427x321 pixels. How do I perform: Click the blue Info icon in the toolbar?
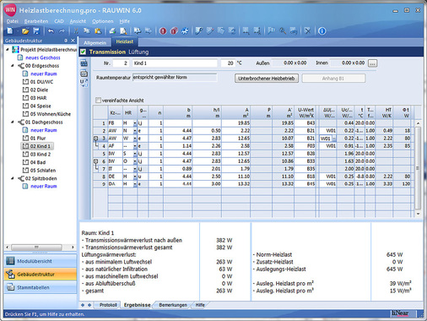pyautogui.click(x=322, y=31)
